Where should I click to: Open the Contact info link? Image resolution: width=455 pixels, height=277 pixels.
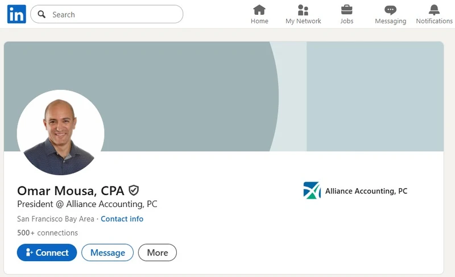coord(122,219)
